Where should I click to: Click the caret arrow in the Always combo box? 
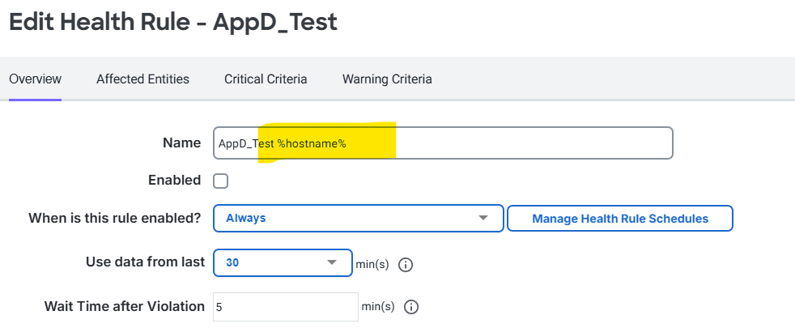pos(483,219)
